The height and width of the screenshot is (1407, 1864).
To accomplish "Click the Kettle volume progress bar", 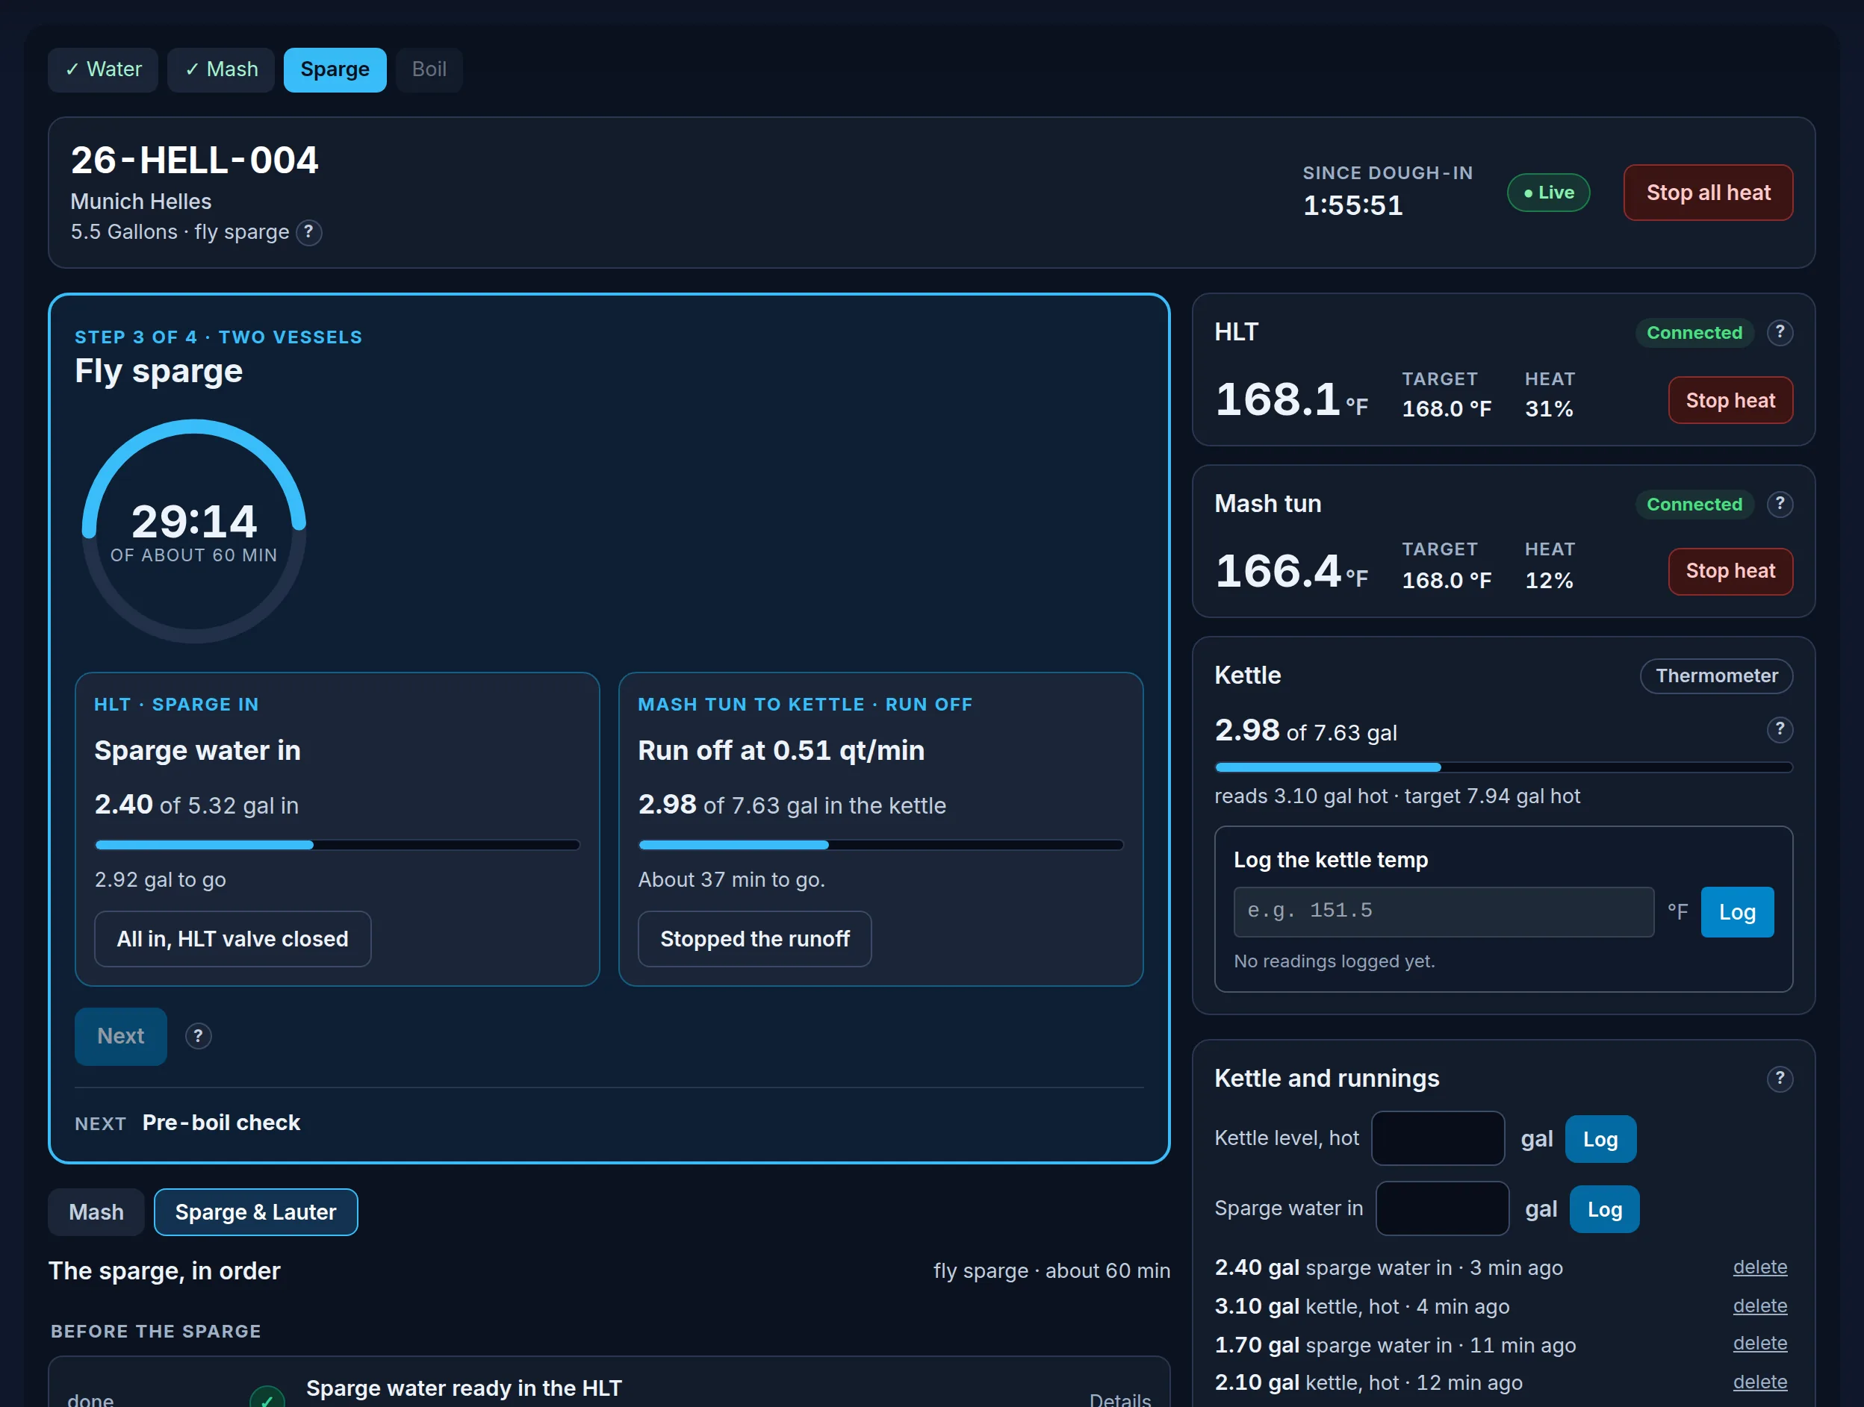I will point(1503,768).
